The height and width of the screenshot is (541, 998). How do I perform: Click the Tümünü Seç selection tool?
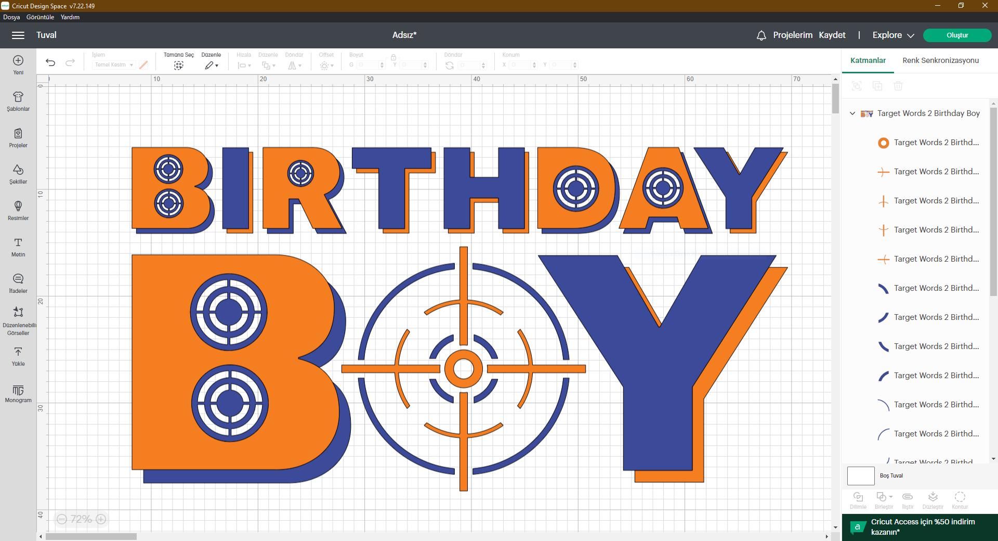178,65
